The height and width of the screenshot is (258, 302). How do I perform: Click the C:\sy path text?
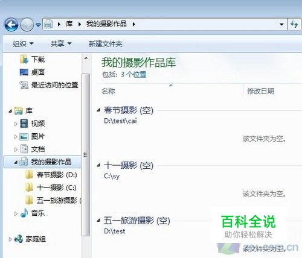[x=112, y=176]
